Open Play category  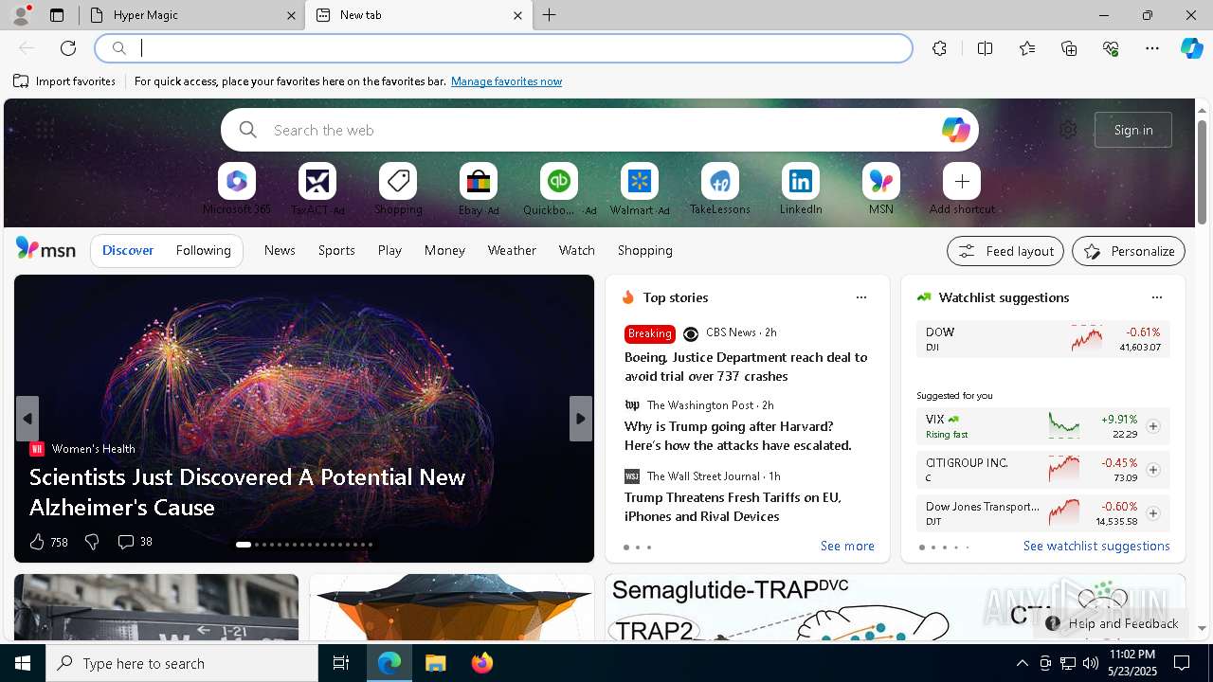pyautogui.click(x=389, y=250)
